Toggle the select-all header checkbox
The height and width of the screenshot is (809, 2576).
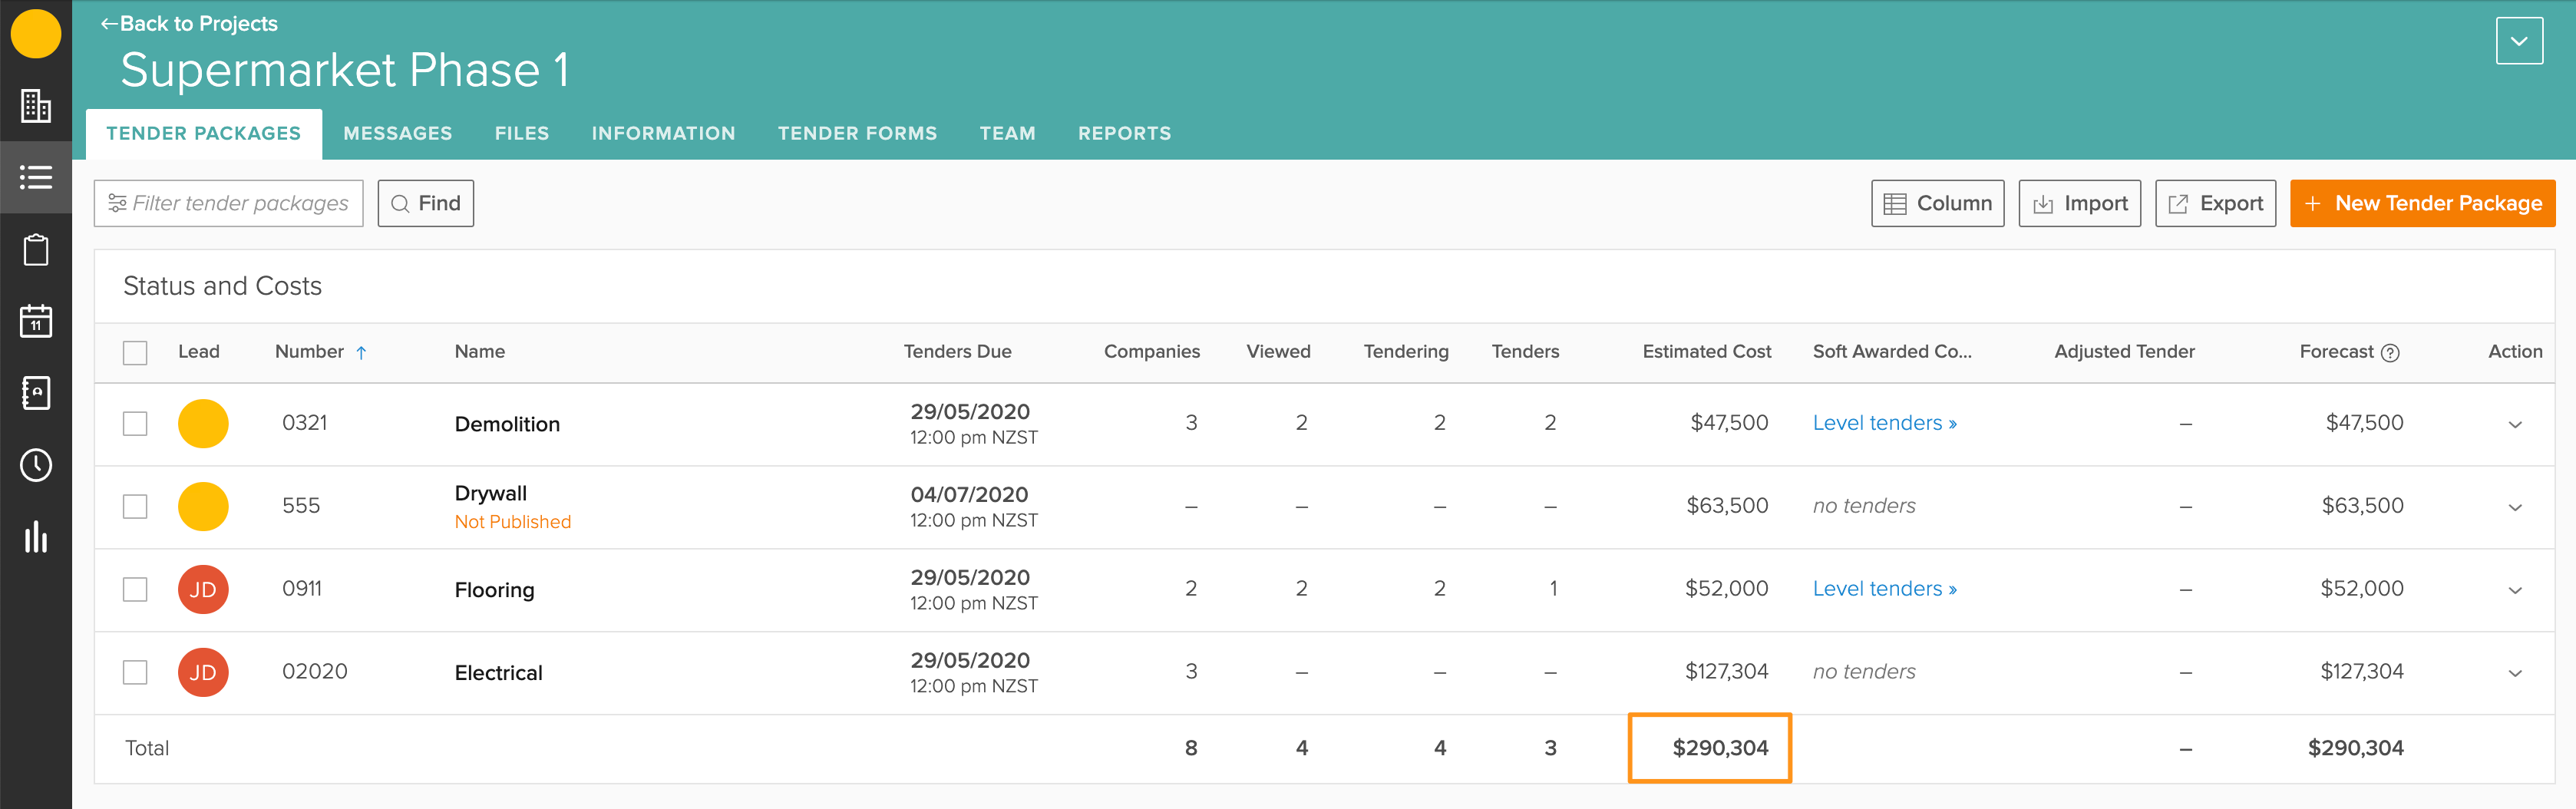(135, 352)
